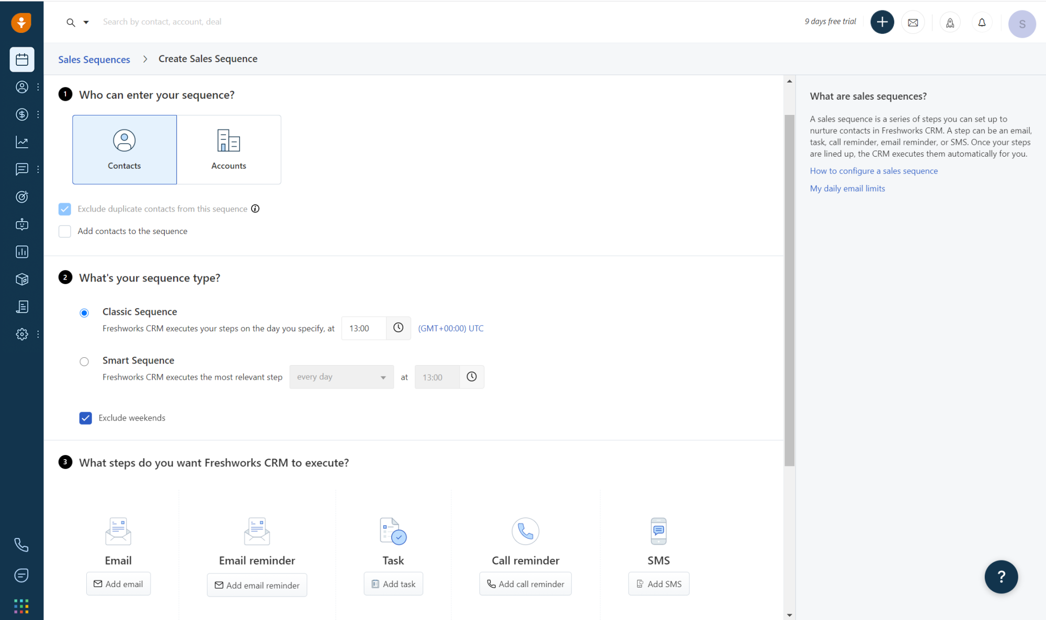Image resolution: width=1046 pixels, height=620 pixels.
Task: Open the Contacts section in the sidebar
Action: pyautogui.click(x=22, y=87)
